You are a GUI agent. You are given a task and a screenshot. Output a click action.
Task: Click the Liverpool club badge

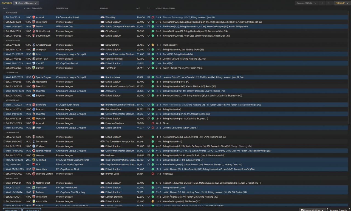(x=34, y=49)
